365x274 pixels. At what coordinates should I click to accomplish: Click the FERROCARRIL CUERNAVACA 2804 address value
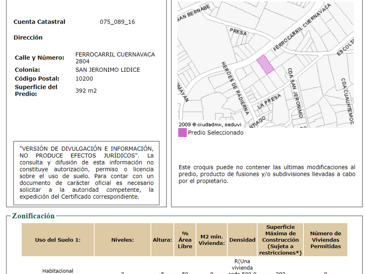pyautogui.click(x=115, y=58)
